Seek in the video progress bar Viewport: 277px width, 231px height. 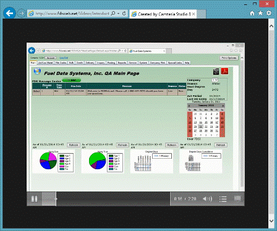[113, 199]
